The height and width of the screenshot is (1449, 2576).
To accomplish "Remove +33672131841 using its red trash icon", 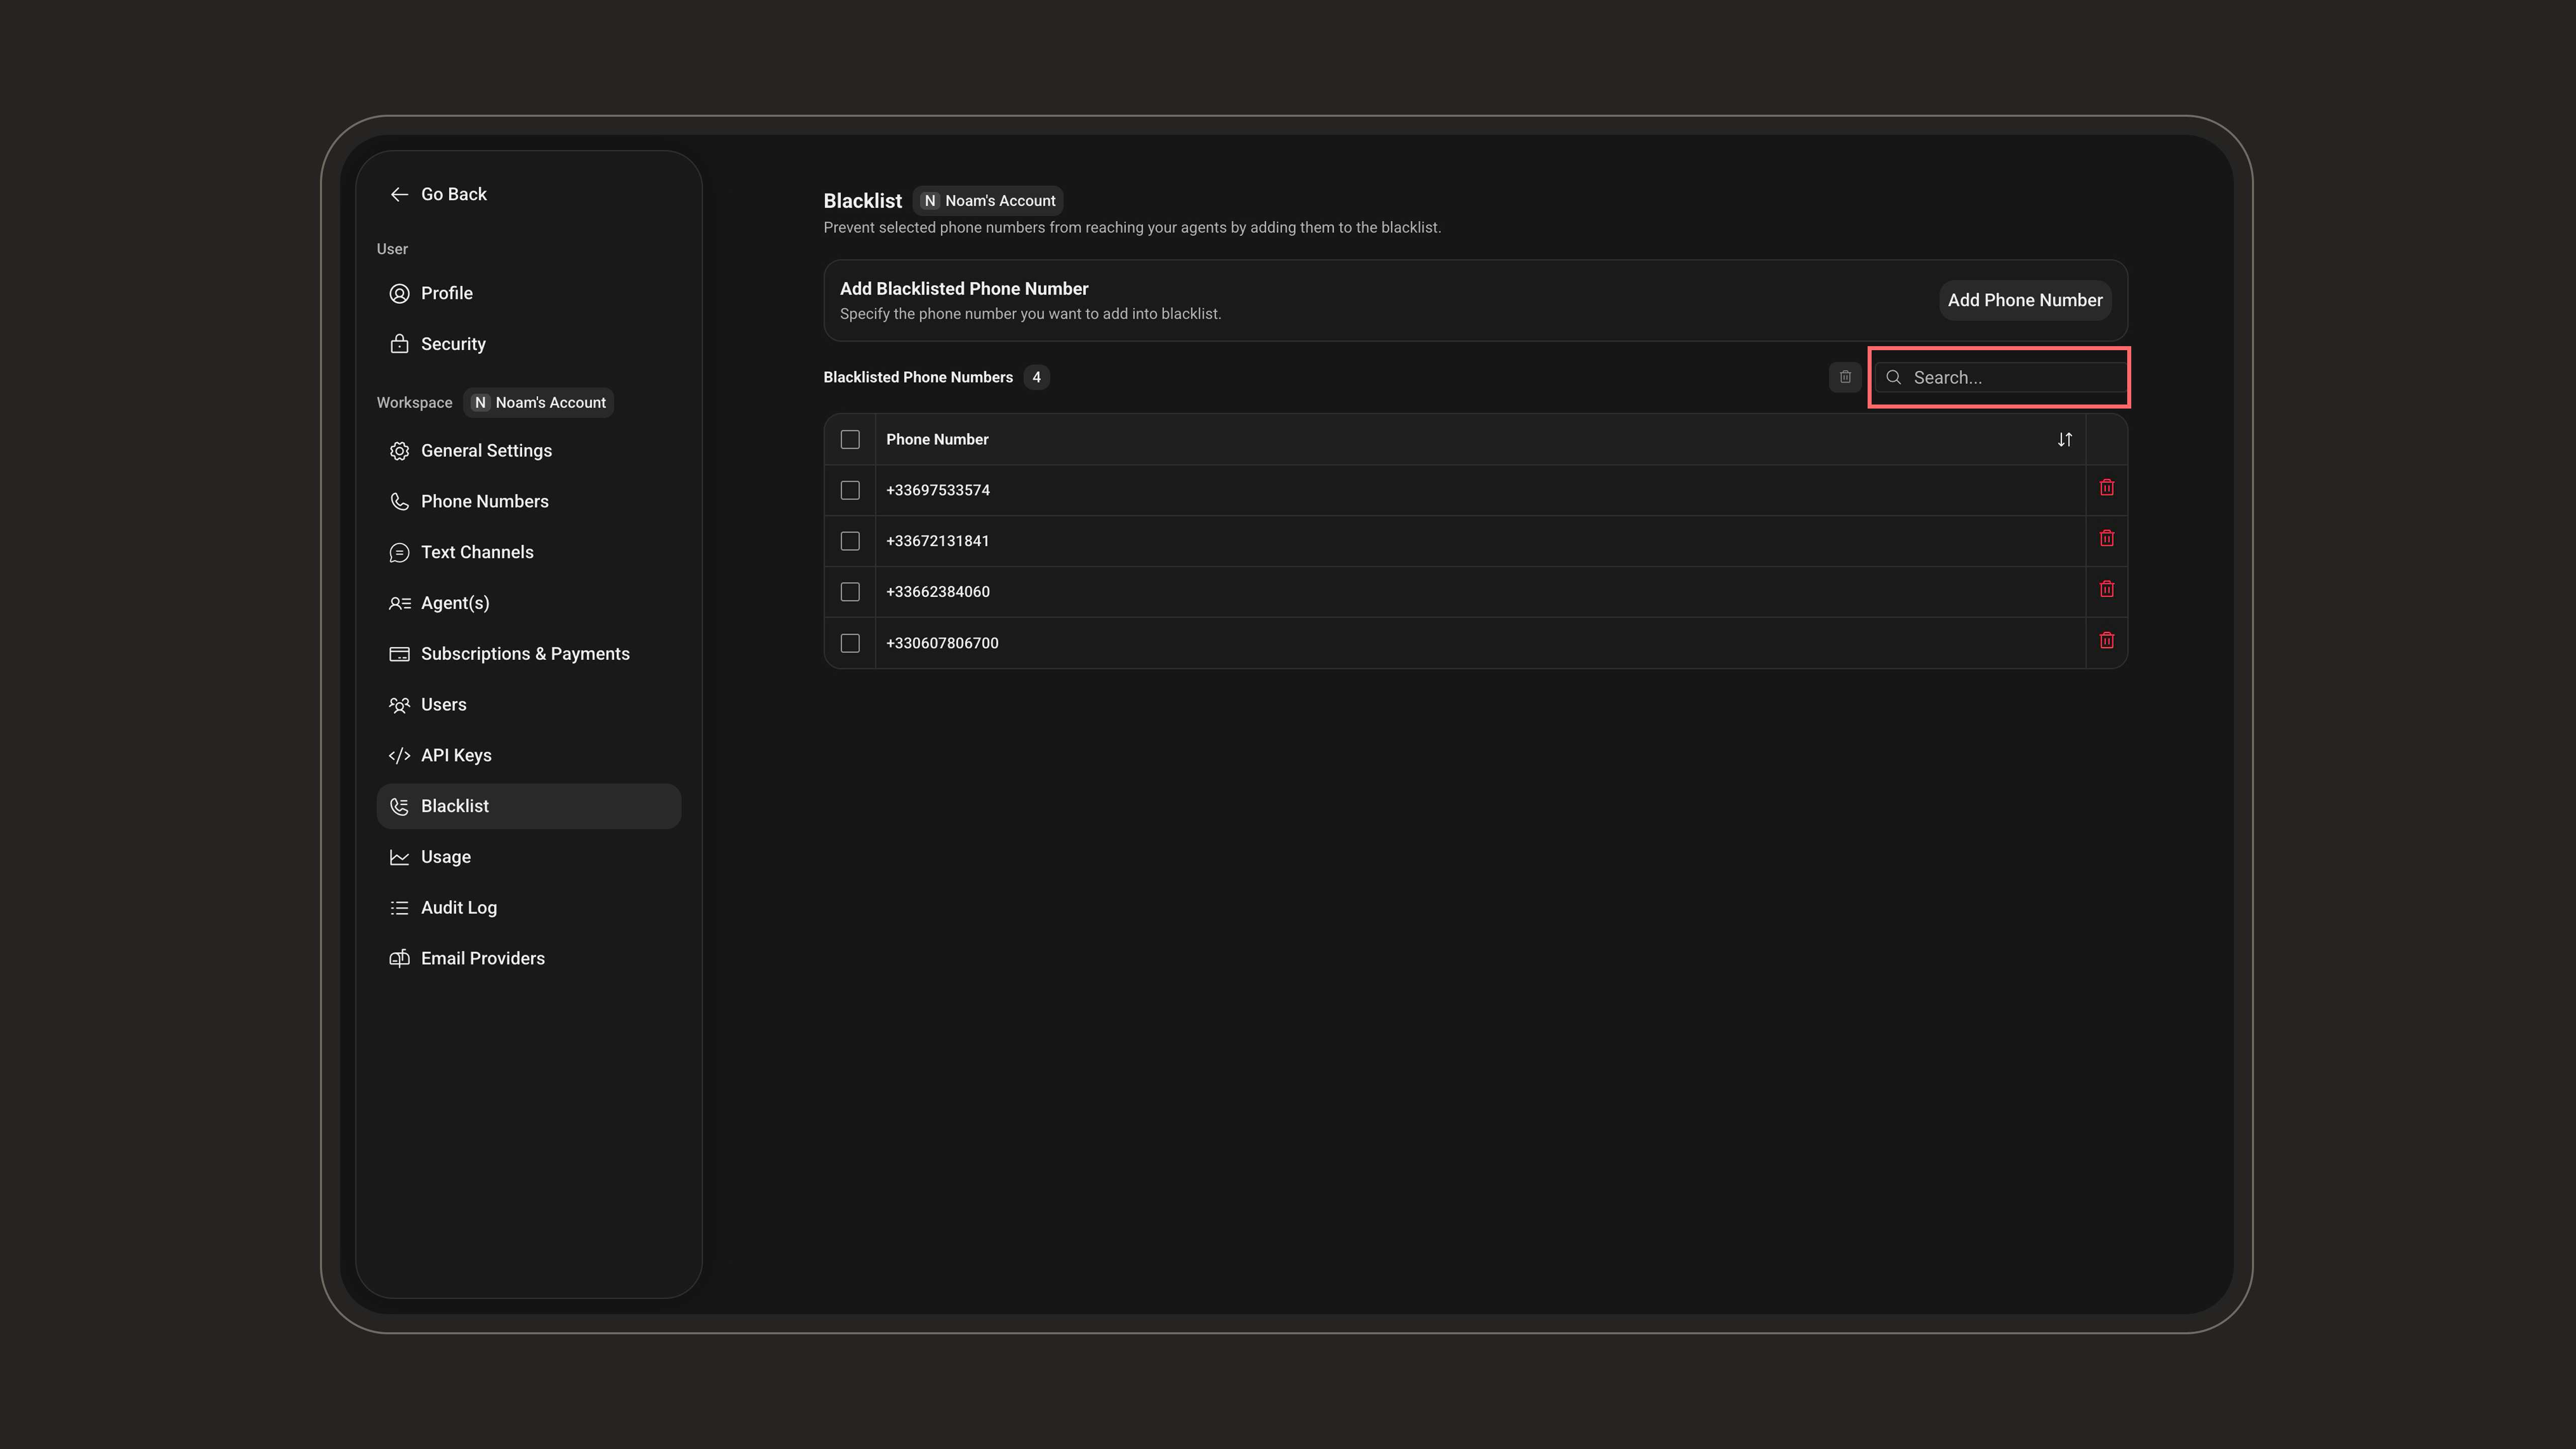I will [x=2106, y=539].
